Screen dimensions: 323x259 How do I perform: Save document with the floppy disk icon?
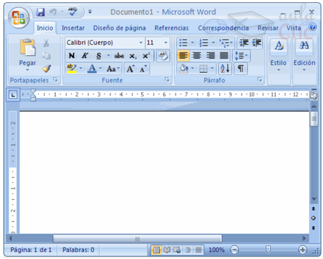click(40, 12)
